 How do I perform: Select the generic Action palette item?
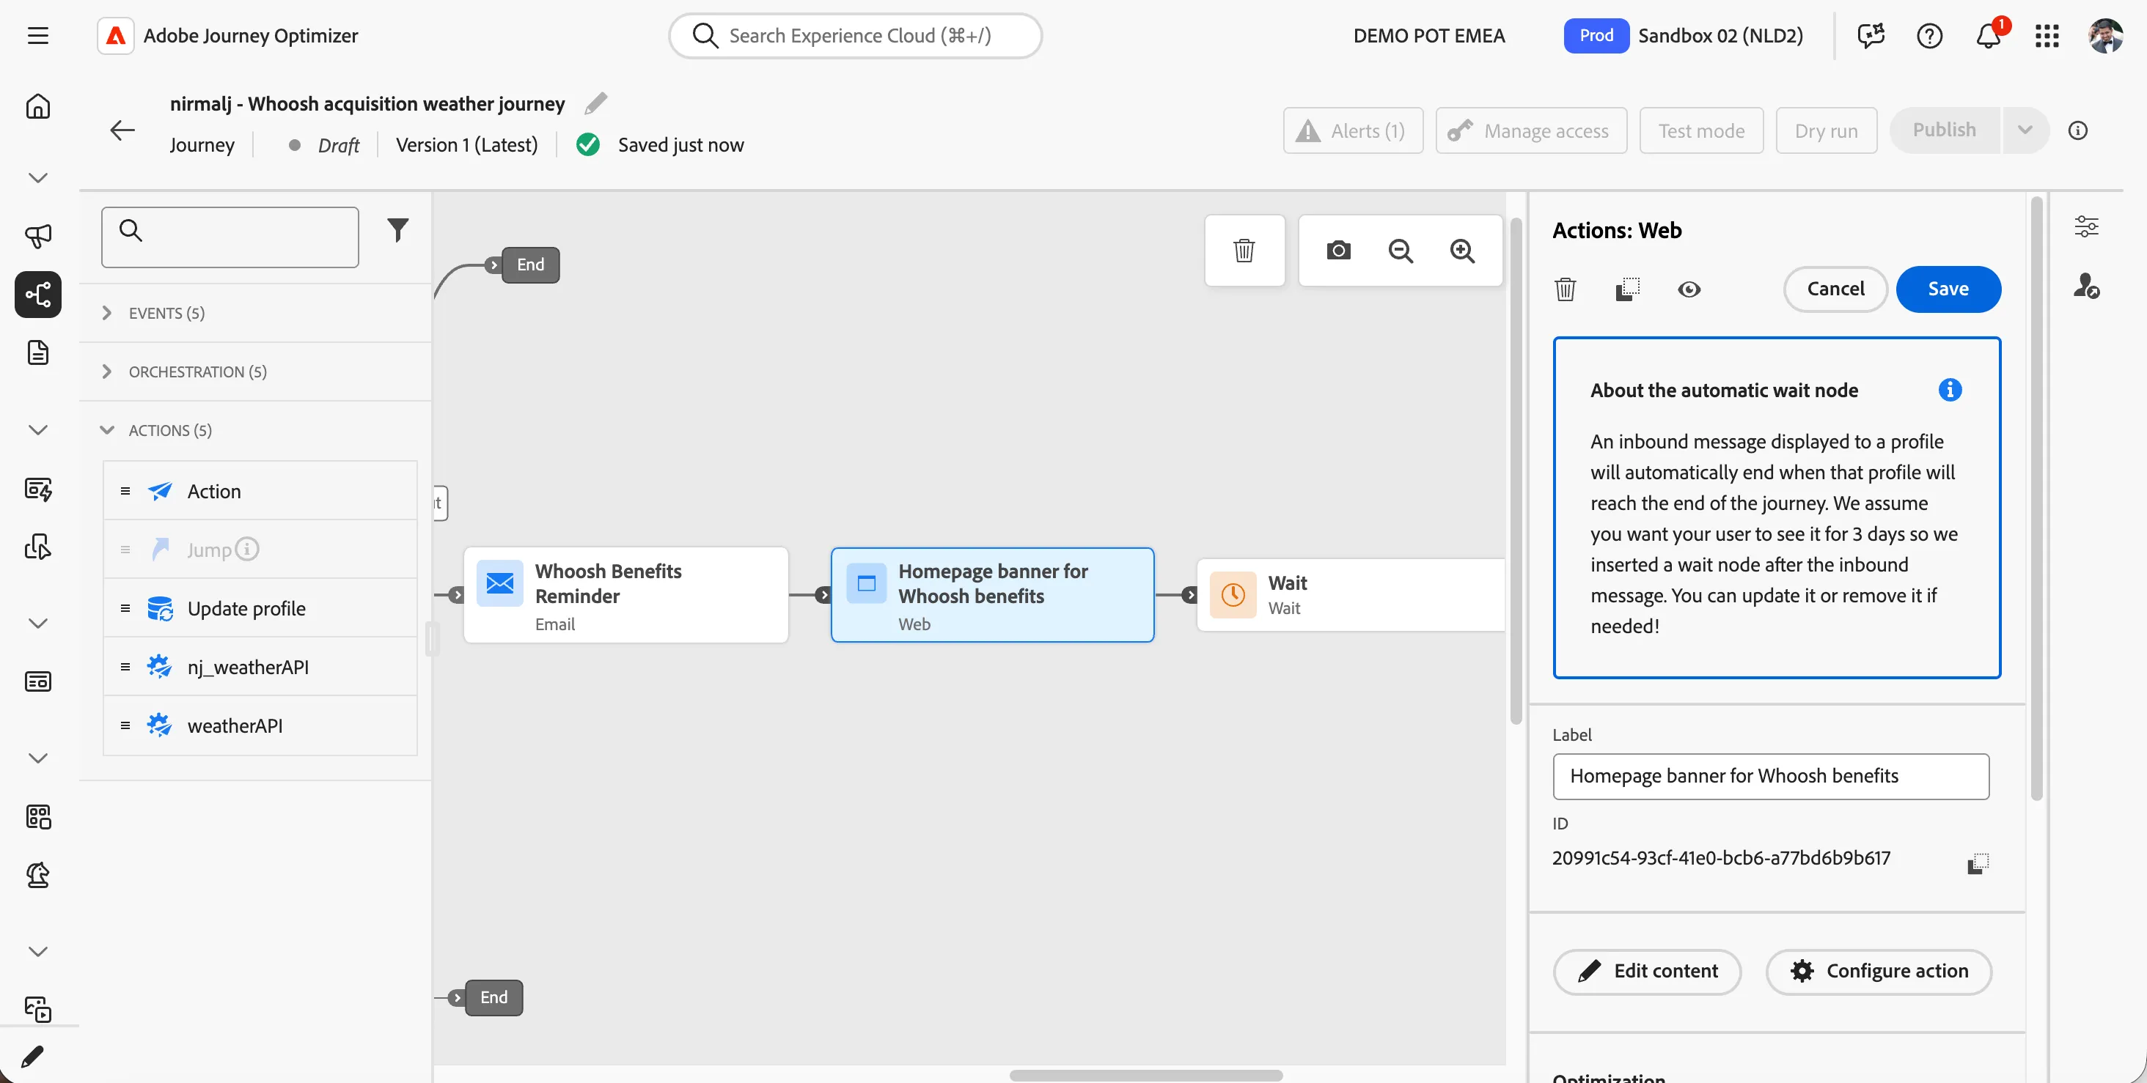tap(260, 492)
